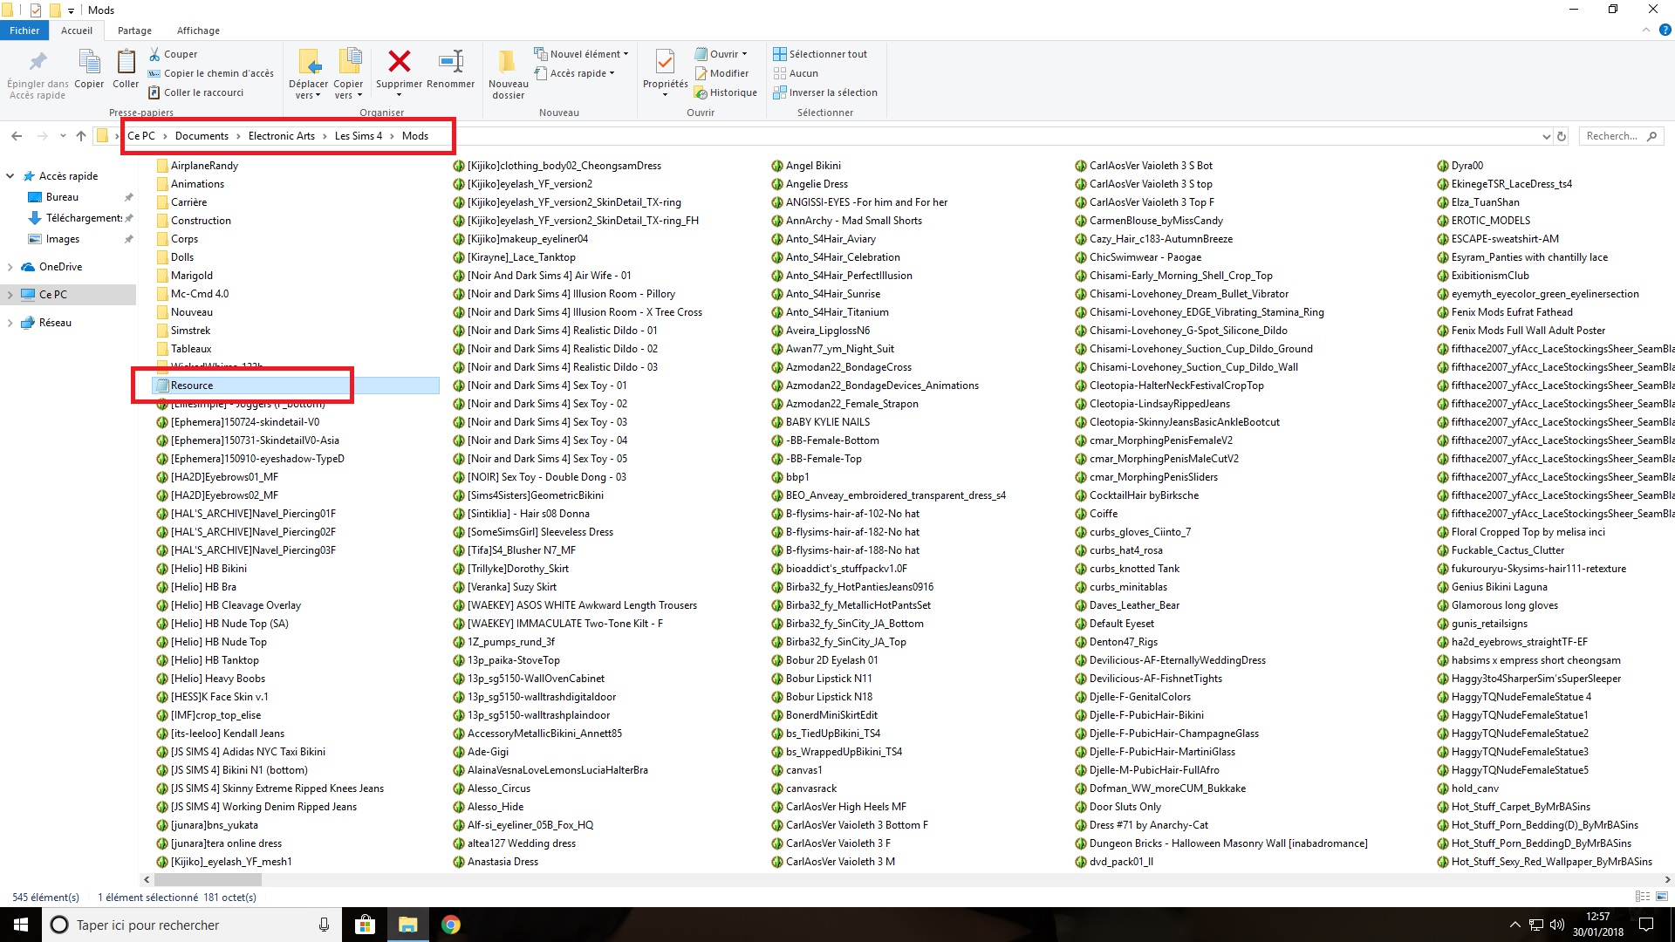1675x942 pixels.
Task: Open Chrome from taskbar
Action: (450, 925)
